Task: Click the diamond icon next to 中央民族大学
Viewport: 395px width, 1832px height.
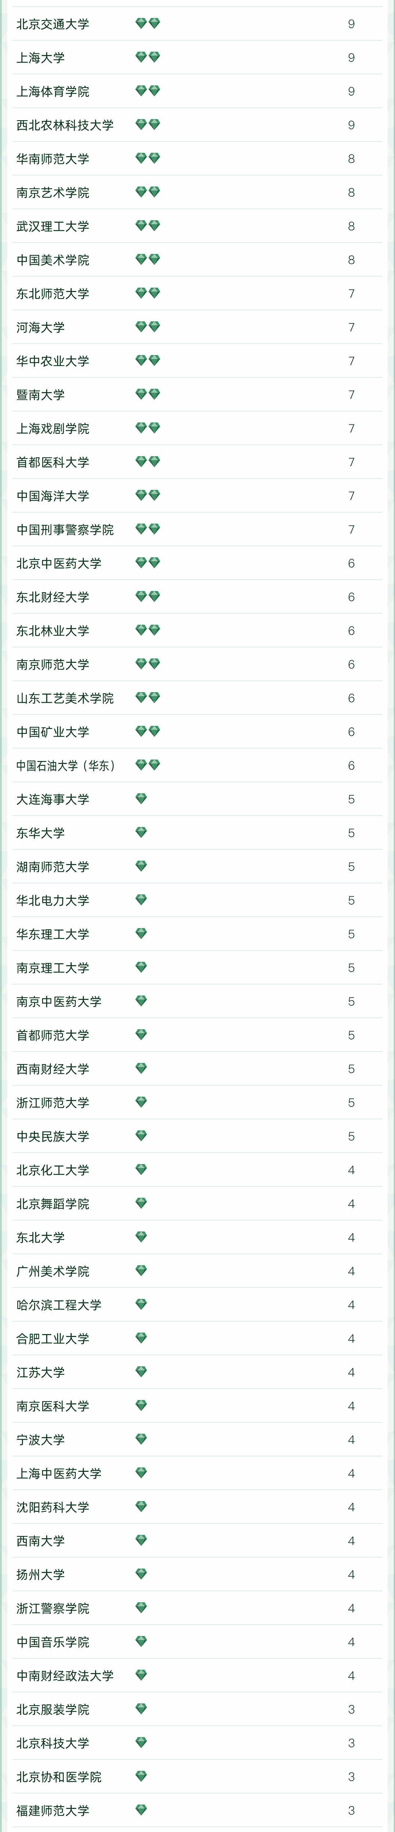Action: coord(142,1136)
